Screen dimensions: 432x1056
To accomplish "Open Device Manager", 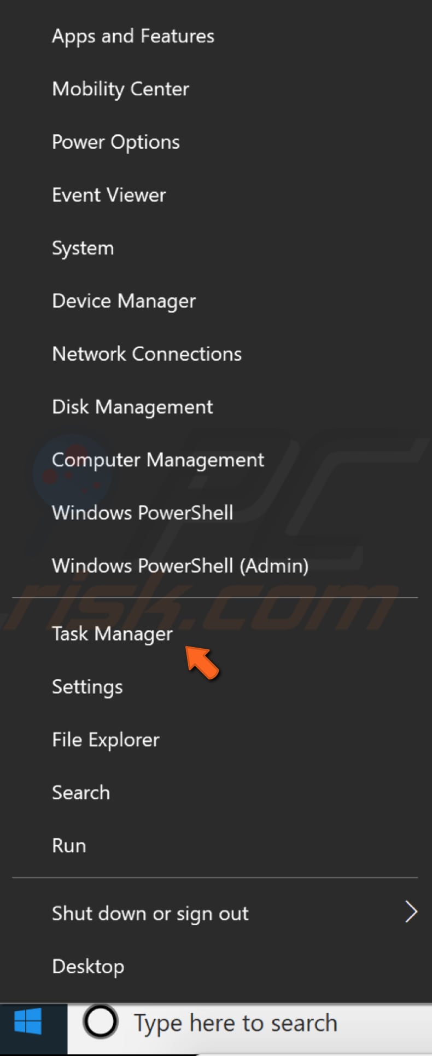I will [x=124, y=301].
